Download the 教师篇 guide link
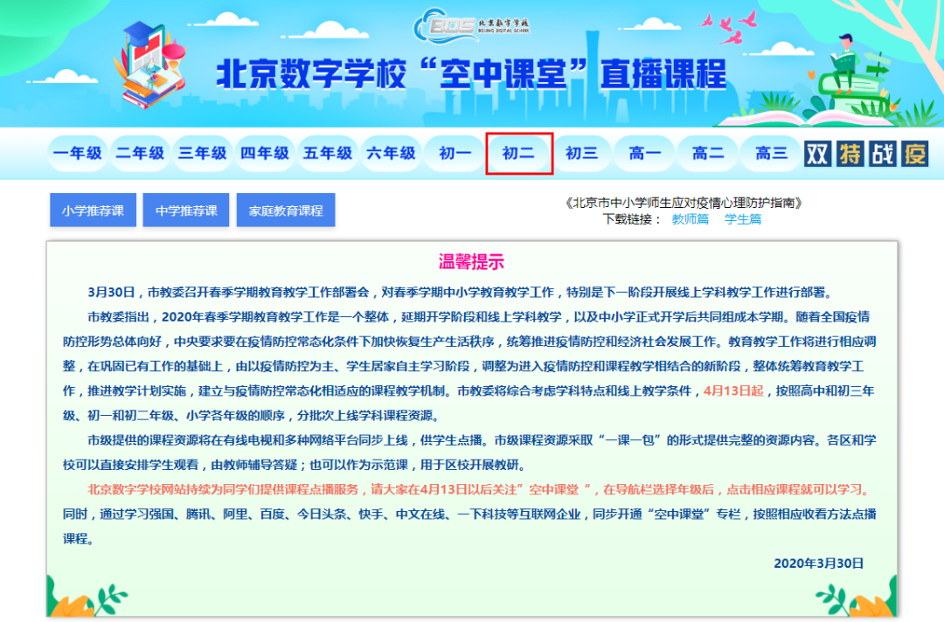 [x=690, y=219]
